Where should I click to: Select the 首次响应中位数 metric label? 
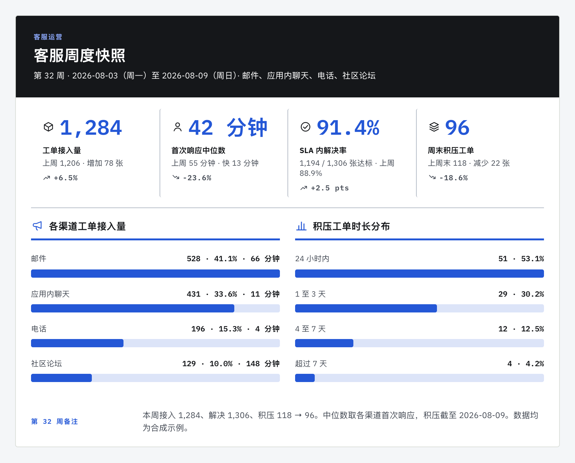pos(198,151)
